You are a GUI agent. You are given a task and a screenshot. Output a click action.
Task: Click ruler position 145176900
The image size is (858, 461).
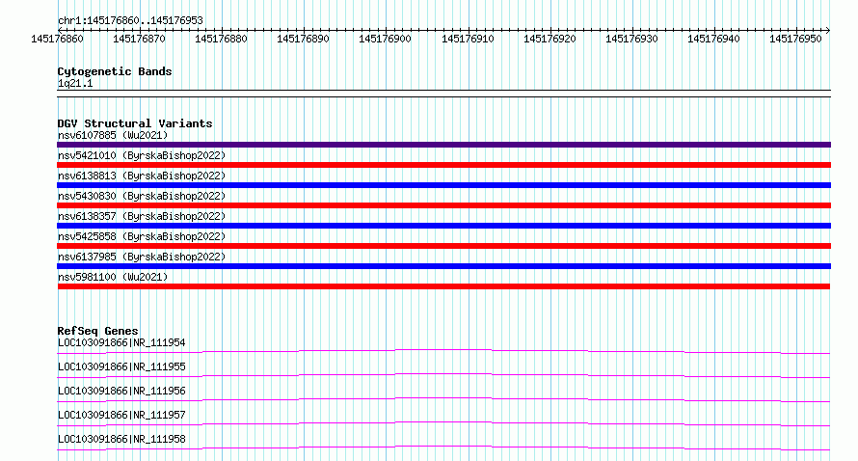(385, 39)
